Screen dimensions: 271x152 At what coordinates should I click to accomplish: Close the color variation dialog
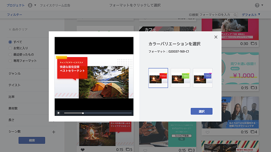(x=216, y=37)
